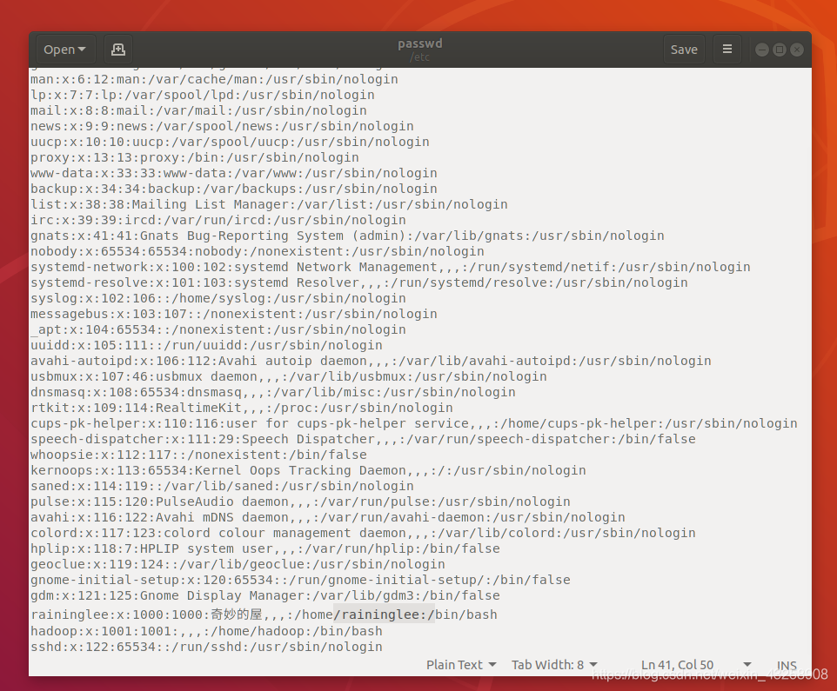This screenshot has height=691, width=837.
Task: Click the Gnats Bug-Reporting System line
Action: click(x=347, y=236)
